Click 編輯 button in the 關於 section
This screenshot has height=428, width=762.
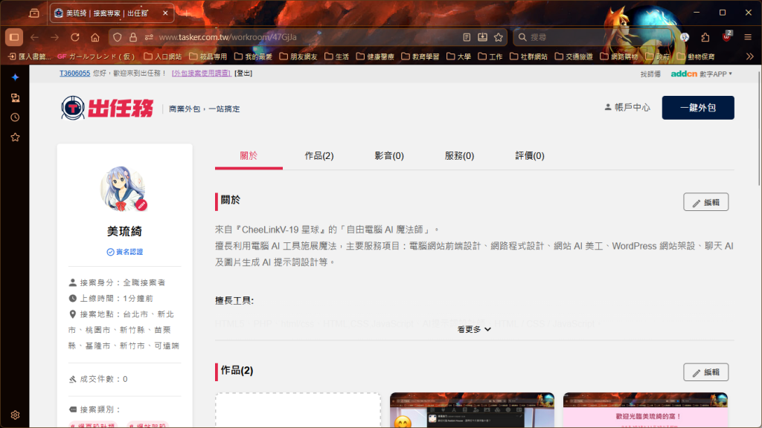[705, 202]
